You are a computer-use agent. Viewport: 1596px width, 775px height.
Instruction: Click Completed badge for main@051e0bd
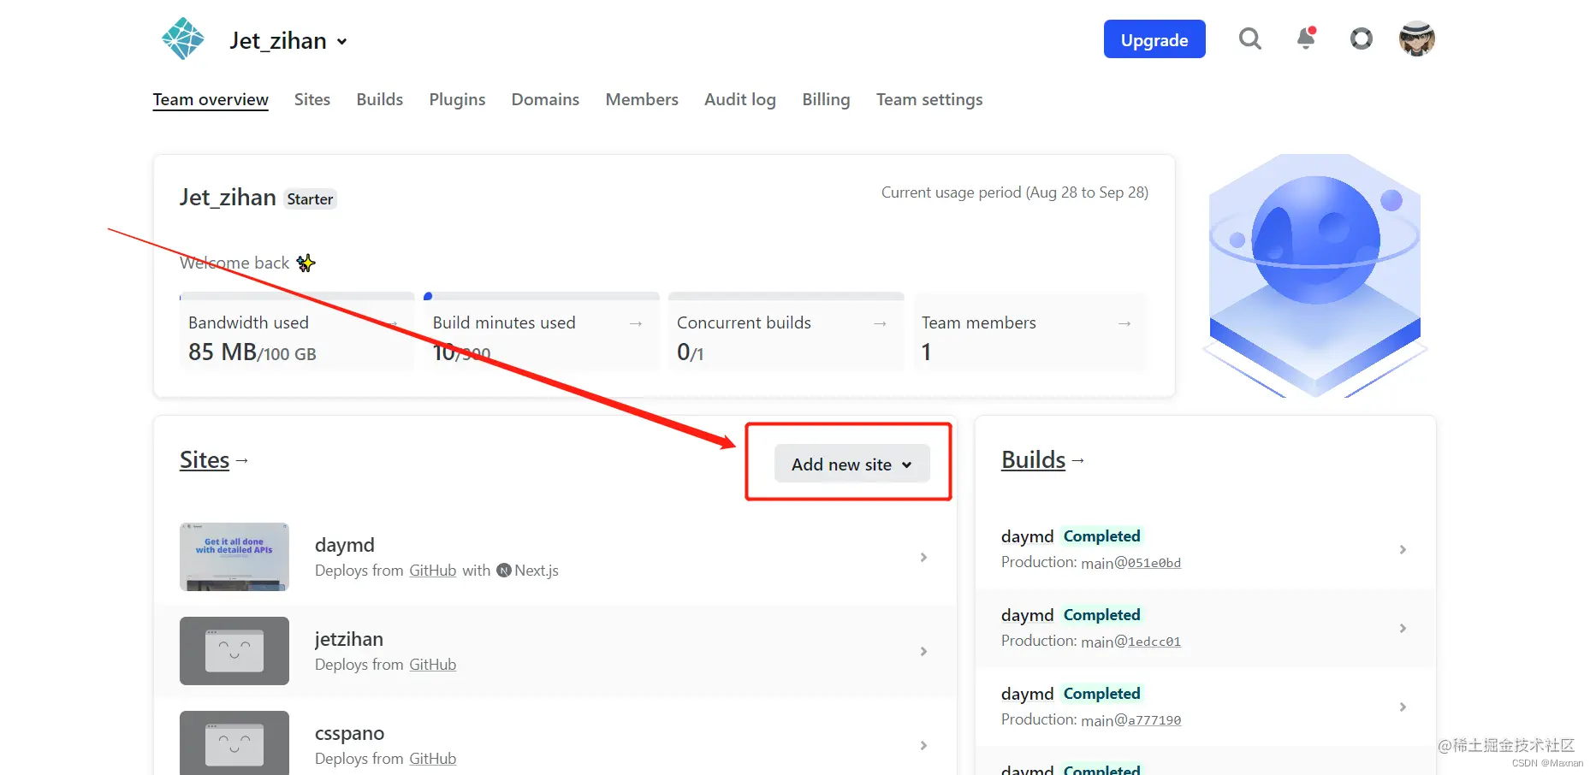[1101, 536]
